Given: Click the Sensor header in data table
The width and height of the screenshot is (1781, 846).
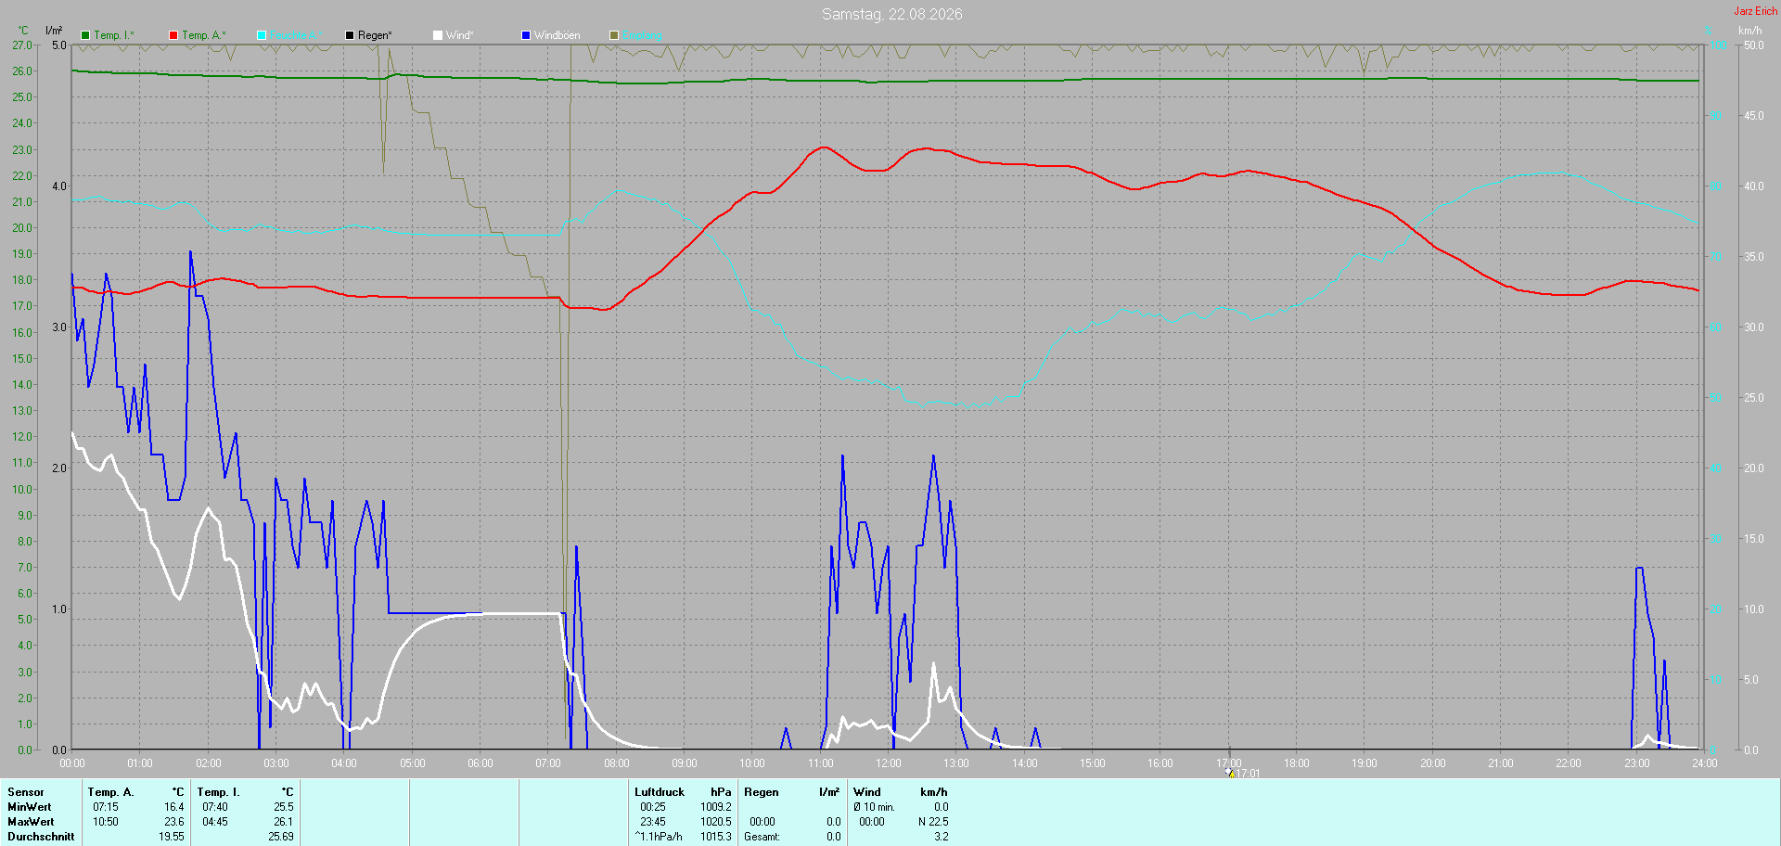Looking at the screenshot, I should pyautogui.click(x=26, y=792).
